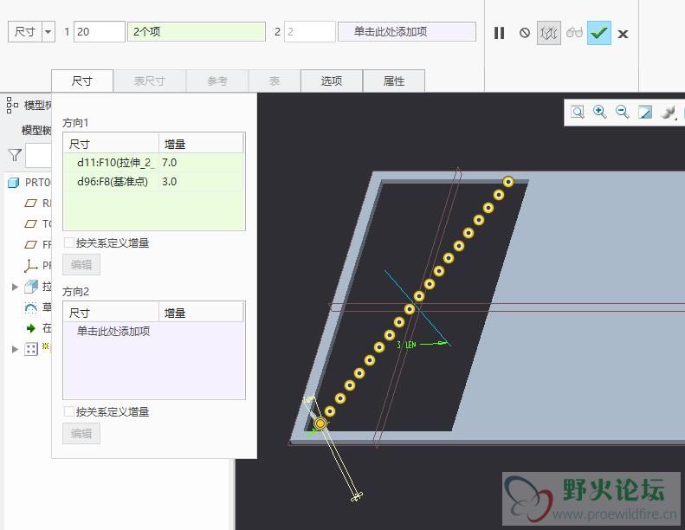Expand the pattern feature tree node
The height and width of the screenshot is (530, 685).
pos(15,349)
